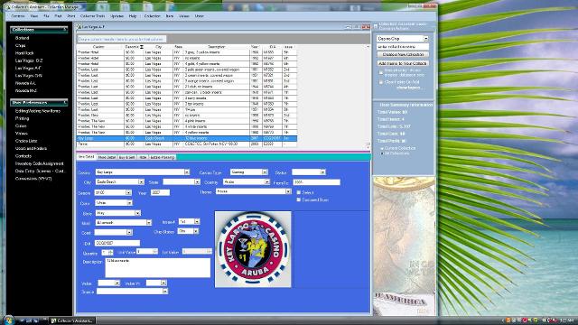Select Choice Lists under User Preferences
578x325 pixels.
point(26,141)
